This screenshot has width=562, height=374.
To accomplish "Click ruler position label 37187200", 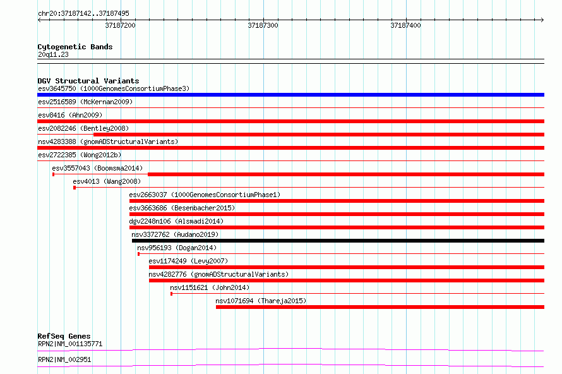I will click(x=121, y=25).
